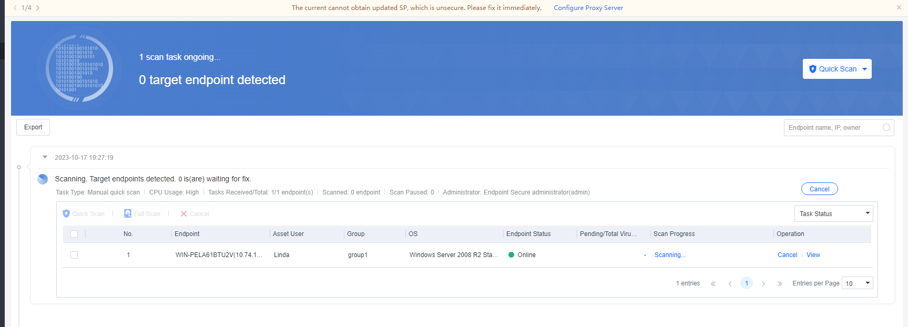Click the next page arrow in pagination

point(763,284)
